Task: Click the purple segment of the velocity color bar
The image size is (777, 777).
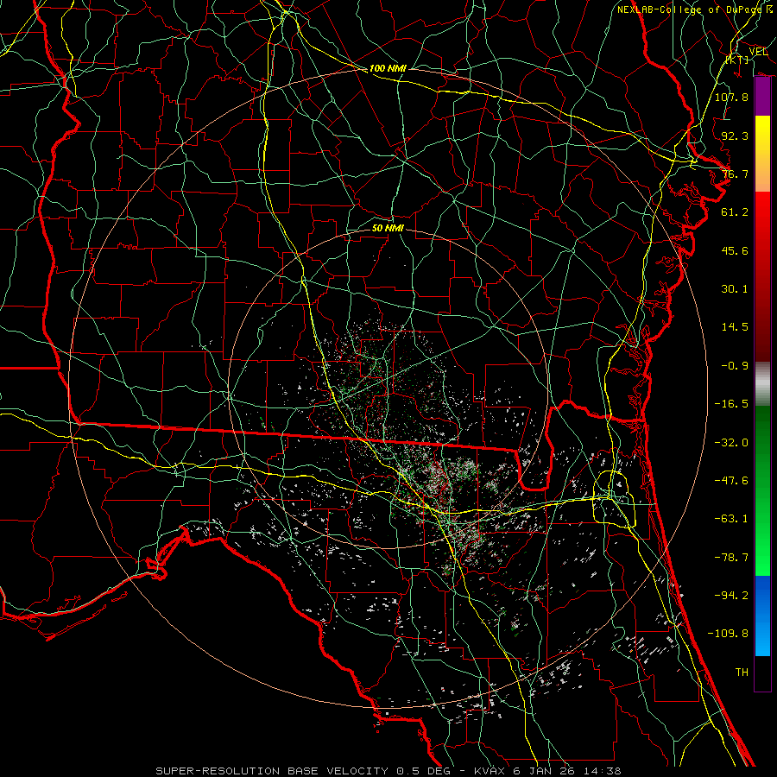Action: pos(762,96)
